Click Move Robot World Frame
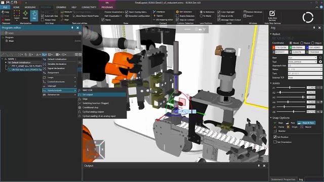This screenshot has height=182, width=324. [x=86, y=16]
